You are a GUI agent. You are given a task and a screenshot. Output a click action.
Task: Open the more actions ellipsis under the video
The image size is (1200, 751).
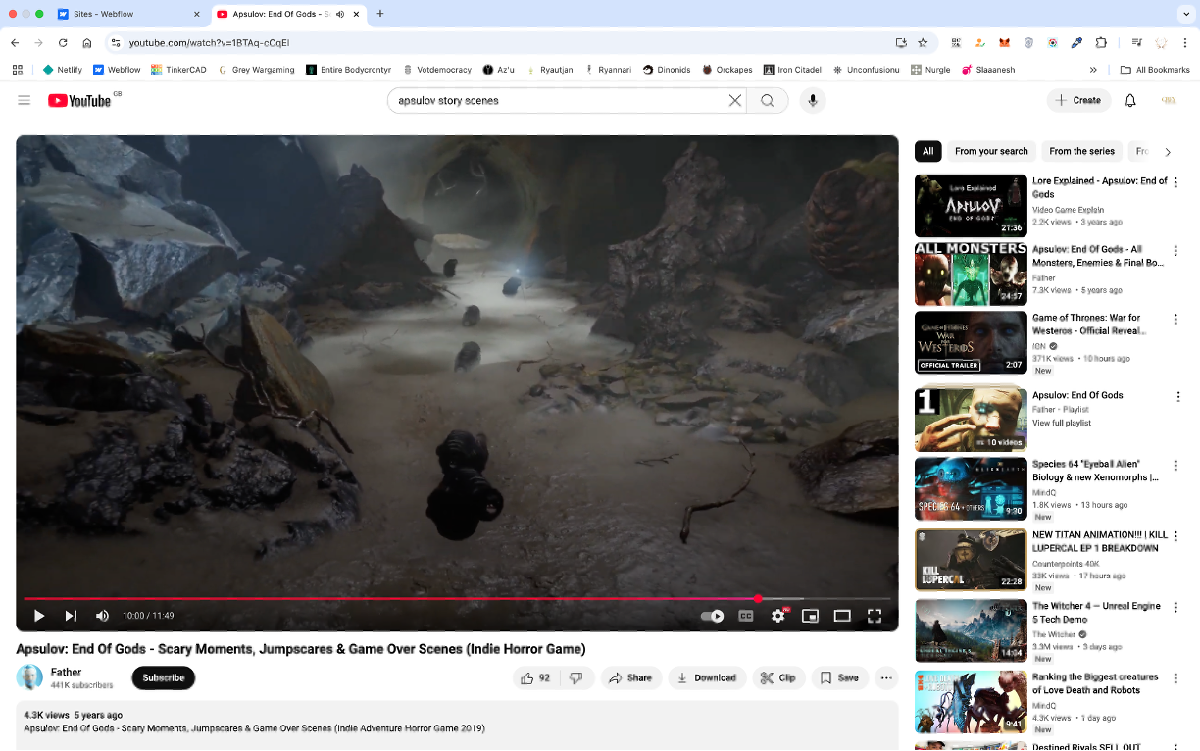point(887,677)
